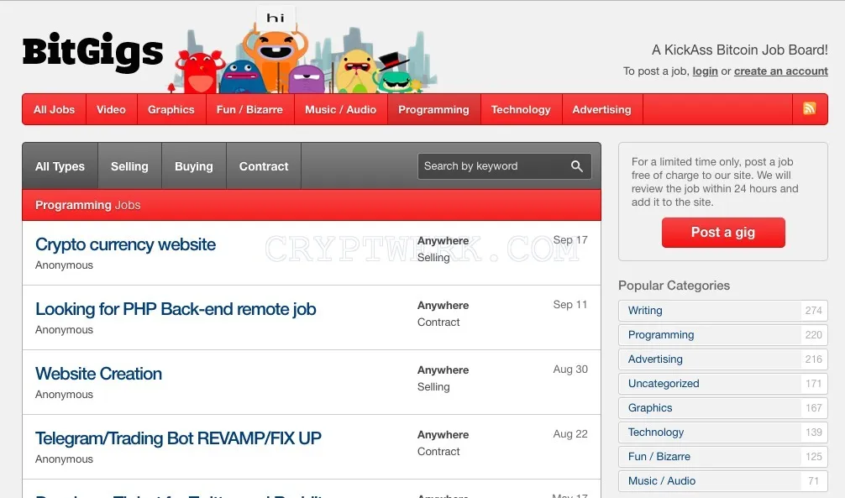Open Technology in Popular Categories

point(722,432)
